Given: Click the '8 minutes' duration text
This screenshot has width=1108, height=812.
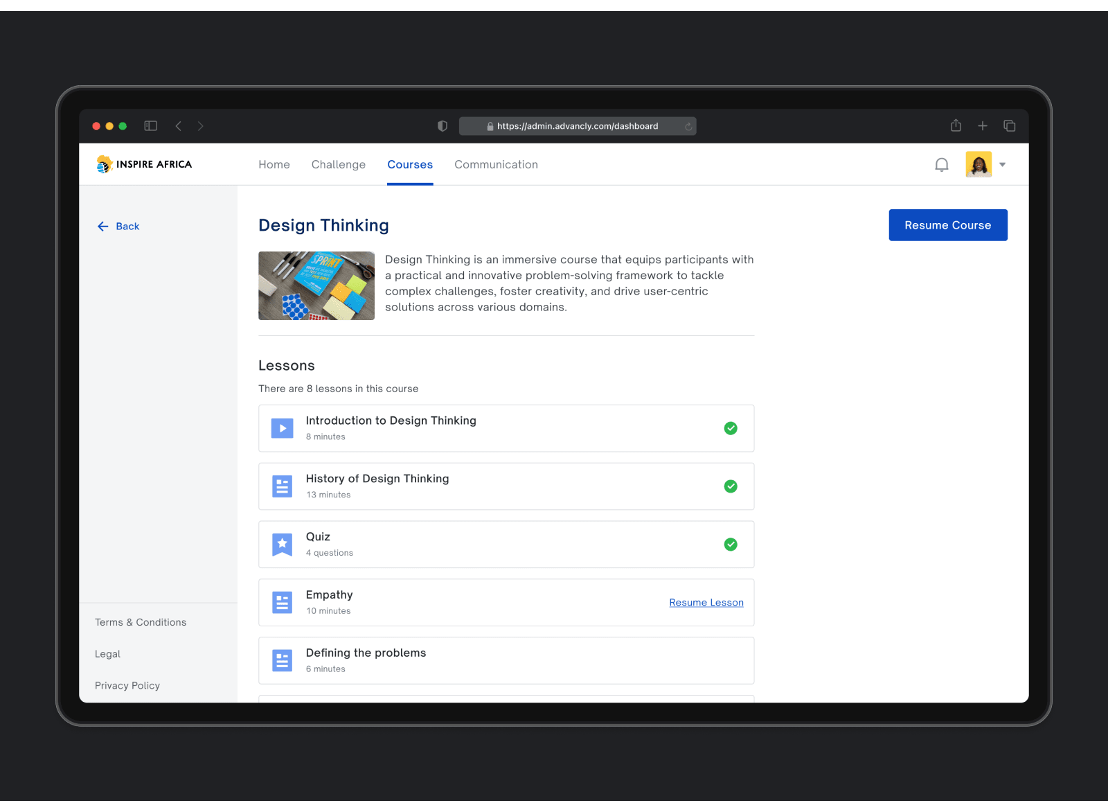Looking at the screenshot, I should [325, 437].
